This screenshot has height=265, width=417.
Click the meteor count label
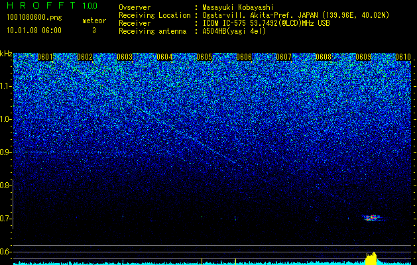coord(94,21)
